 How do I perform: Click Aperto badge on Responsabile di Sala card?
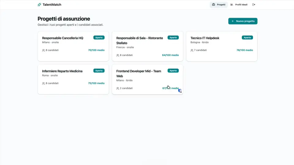pos(173,37)
